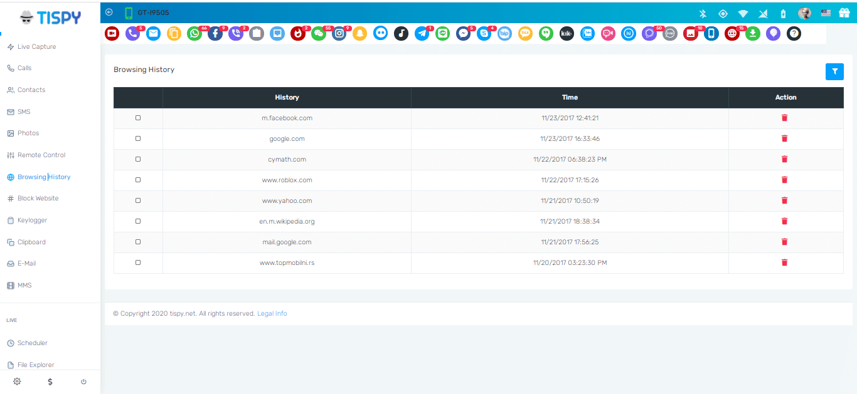Screen dimensions: 857x394
Task: Open the Viber icon with badge 2
Action: pyautogui.click(x=236, y=34)
